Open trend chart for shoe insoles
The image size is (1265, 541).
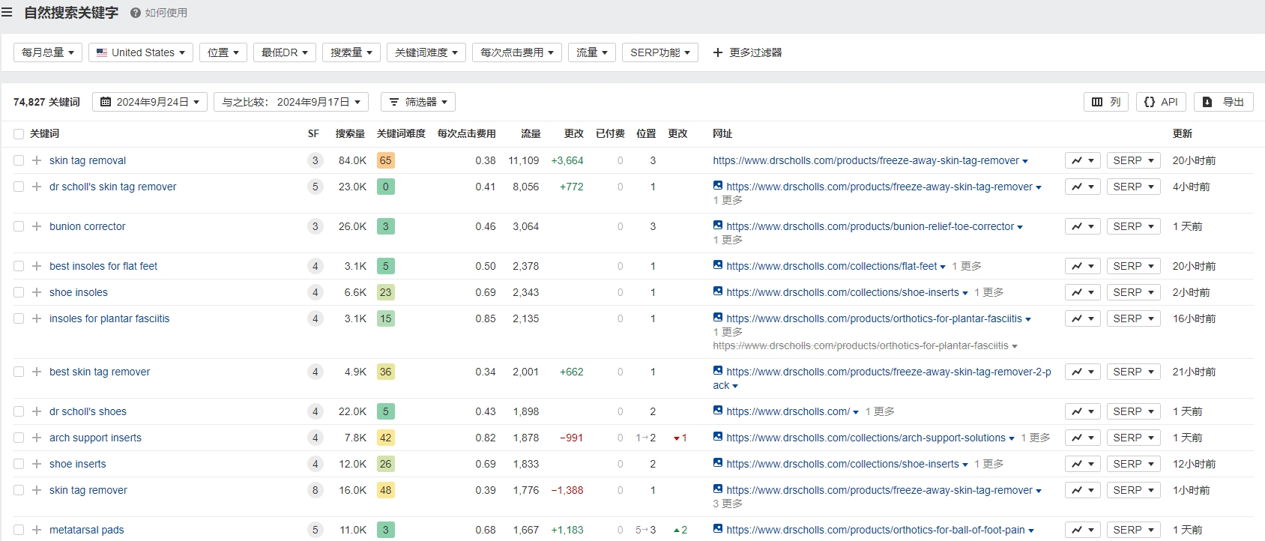tap(1083, 292)
